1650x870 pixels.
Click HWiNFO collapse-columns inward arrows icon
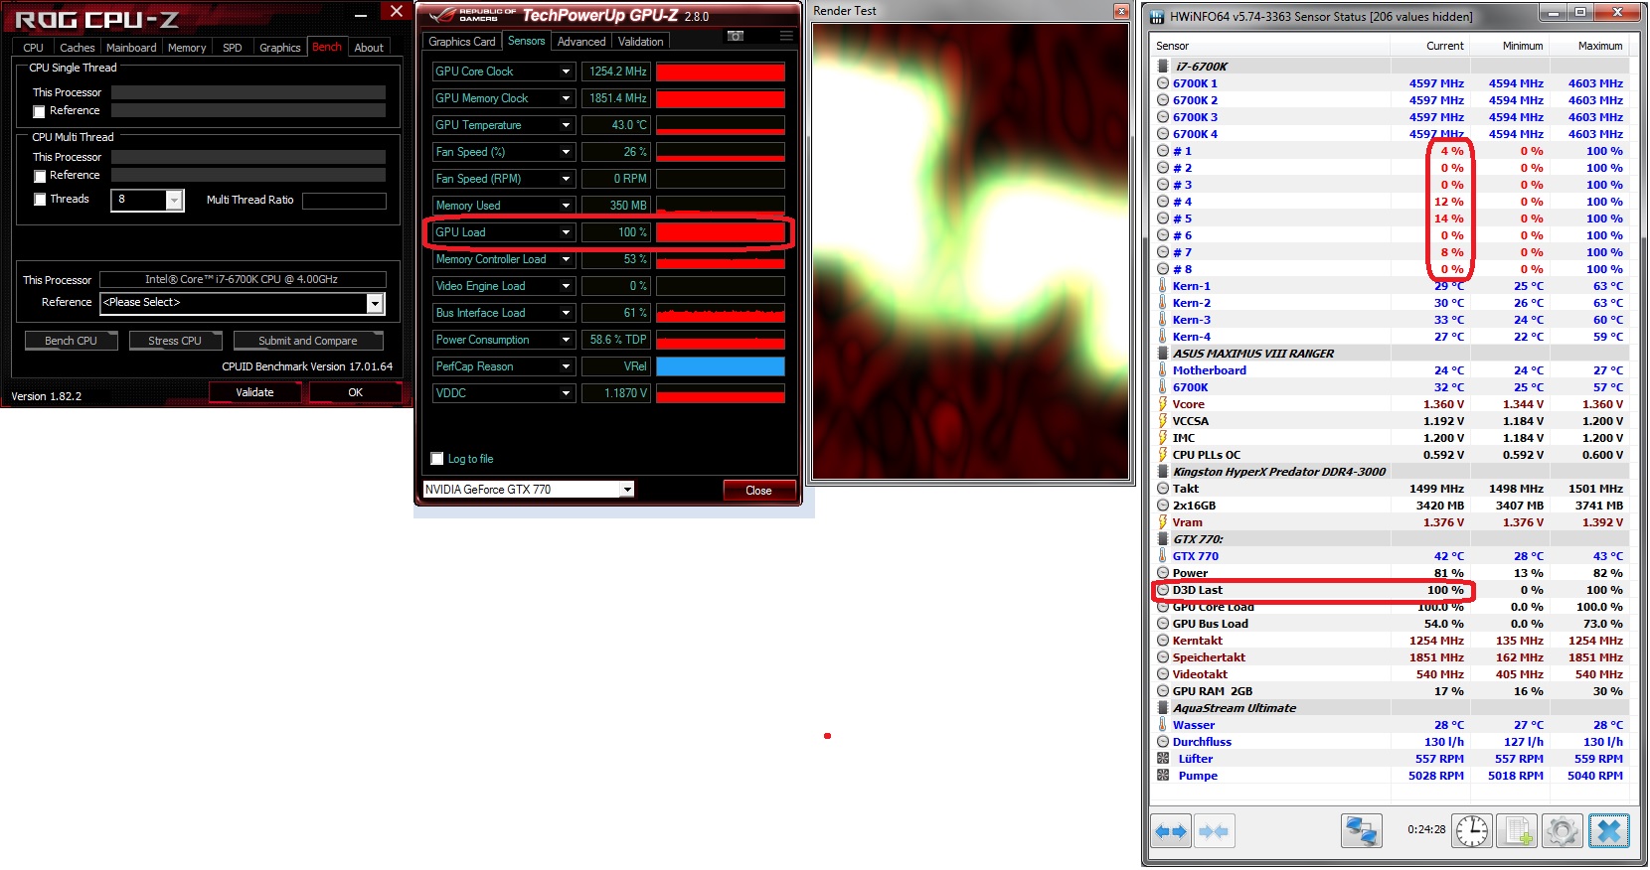pos(1214,831)
